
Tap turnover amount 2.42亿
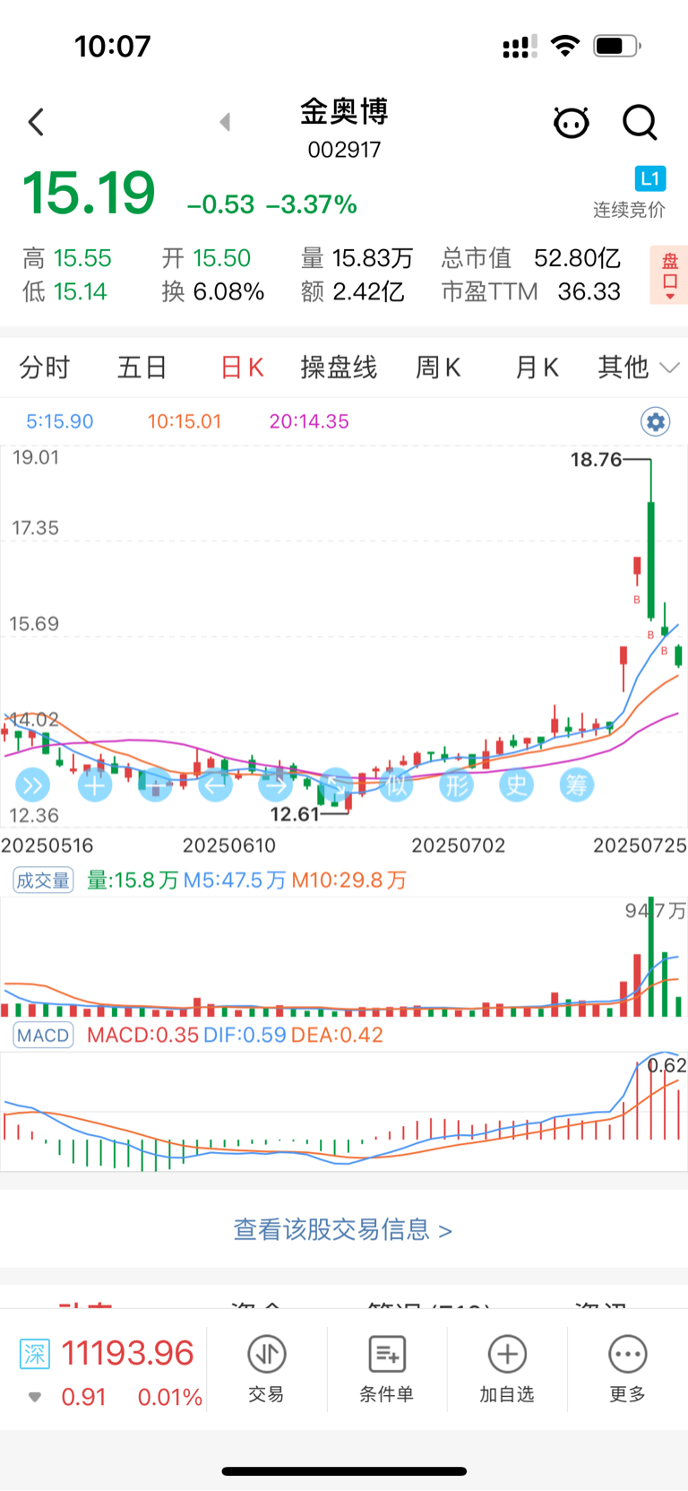(x=368, y=291)
